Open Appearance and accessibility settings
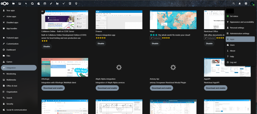Image resolution: width=257 pixels, height=114 pixels. [240, 22]
